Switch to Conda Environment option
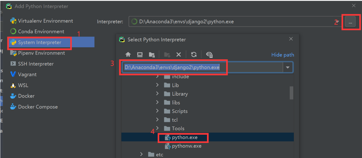The width and height of the screenshot is (362, 158). click(41, 32)
